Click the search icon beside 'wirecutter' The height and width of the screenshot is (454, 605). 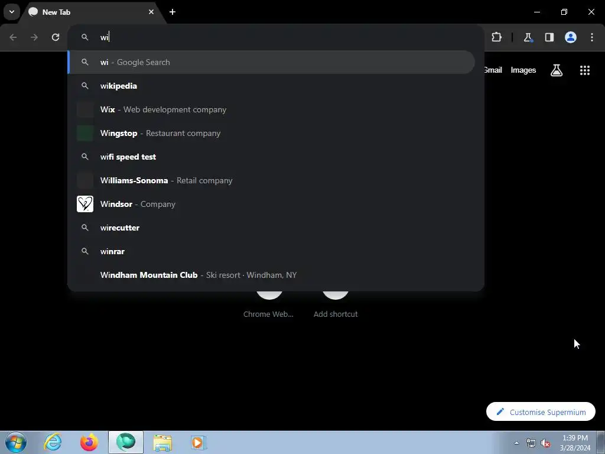[85, 228]
